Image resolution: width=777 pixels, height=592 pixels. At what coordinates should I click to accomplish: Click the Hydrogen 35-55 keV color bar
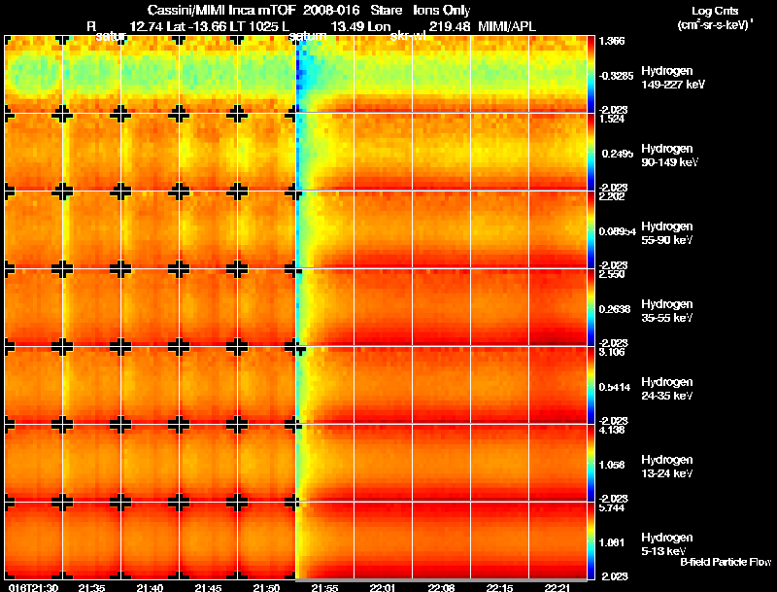point(591,307)
